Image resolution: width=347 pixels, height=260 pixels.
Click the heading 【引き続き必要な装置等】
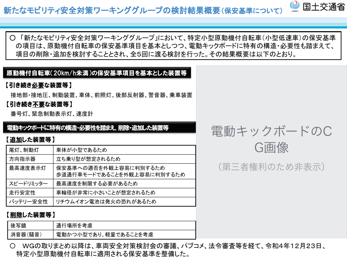point(38,85)
